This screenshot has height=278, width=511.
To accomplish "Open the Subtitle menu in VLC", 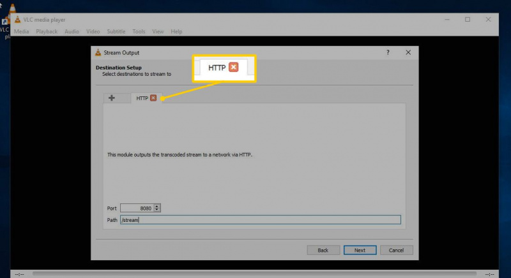I will [116, 31].
